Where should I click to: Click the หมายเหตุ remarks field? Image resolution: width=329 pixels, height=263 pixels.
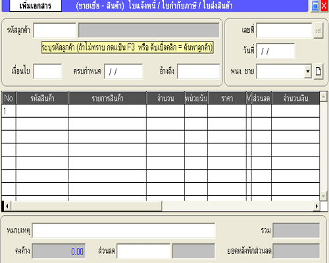[x=124, y=230]
